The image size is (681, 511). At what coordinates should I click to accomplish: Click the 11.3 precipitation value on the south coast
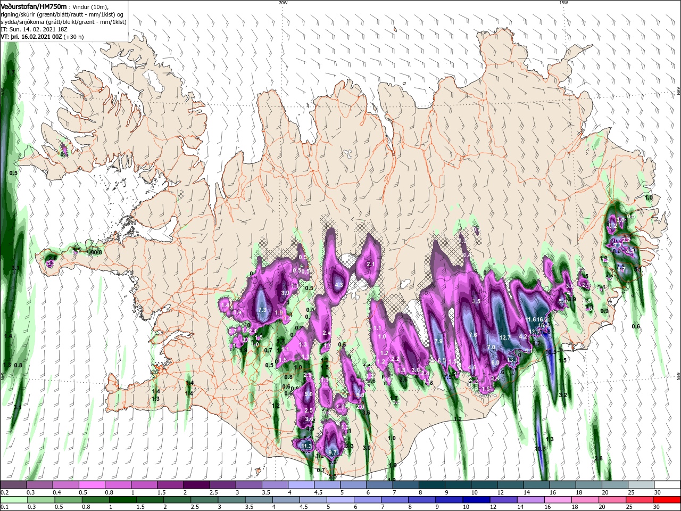point(306,446)
